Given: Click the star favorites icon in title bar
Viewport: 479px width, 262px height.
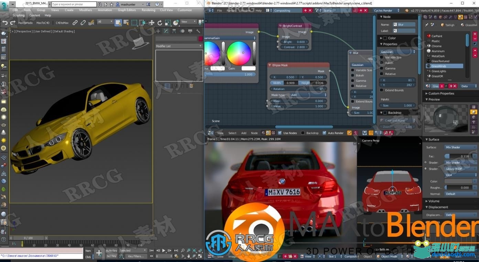Looking at the screenshot, I should coord(111,4).
